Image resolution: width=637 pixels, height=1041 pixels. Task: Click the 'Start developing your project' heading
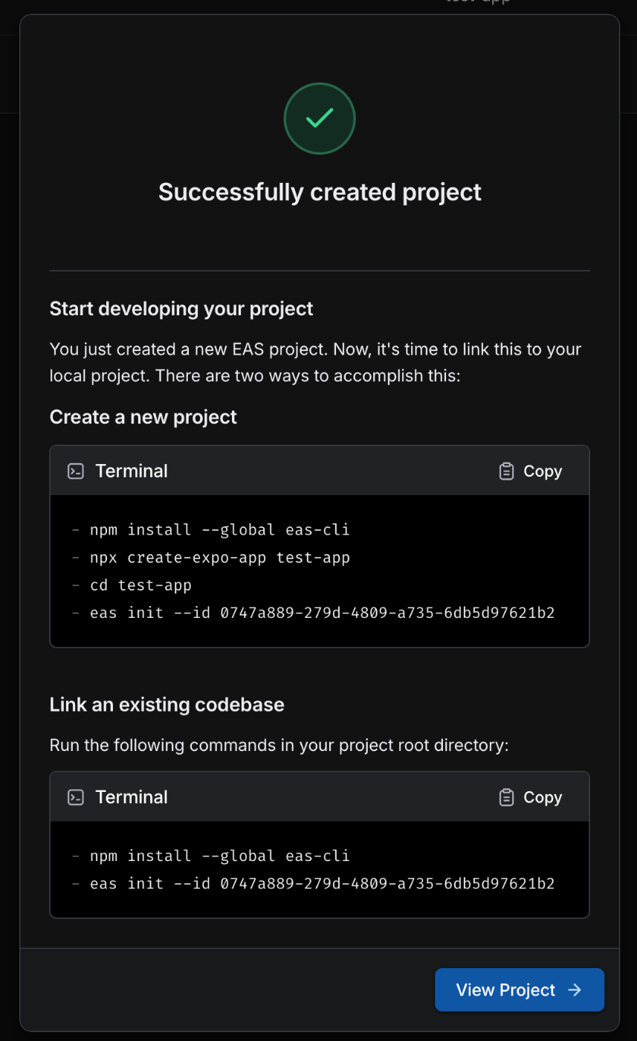tap(181, 309)
